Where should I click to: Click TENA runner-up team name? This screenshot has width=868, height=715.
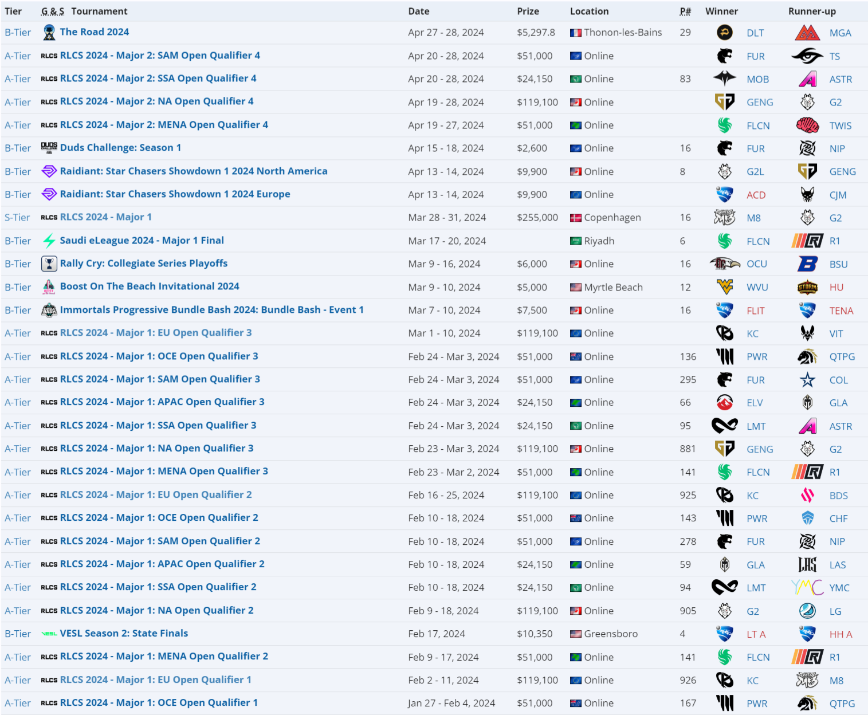842,311
